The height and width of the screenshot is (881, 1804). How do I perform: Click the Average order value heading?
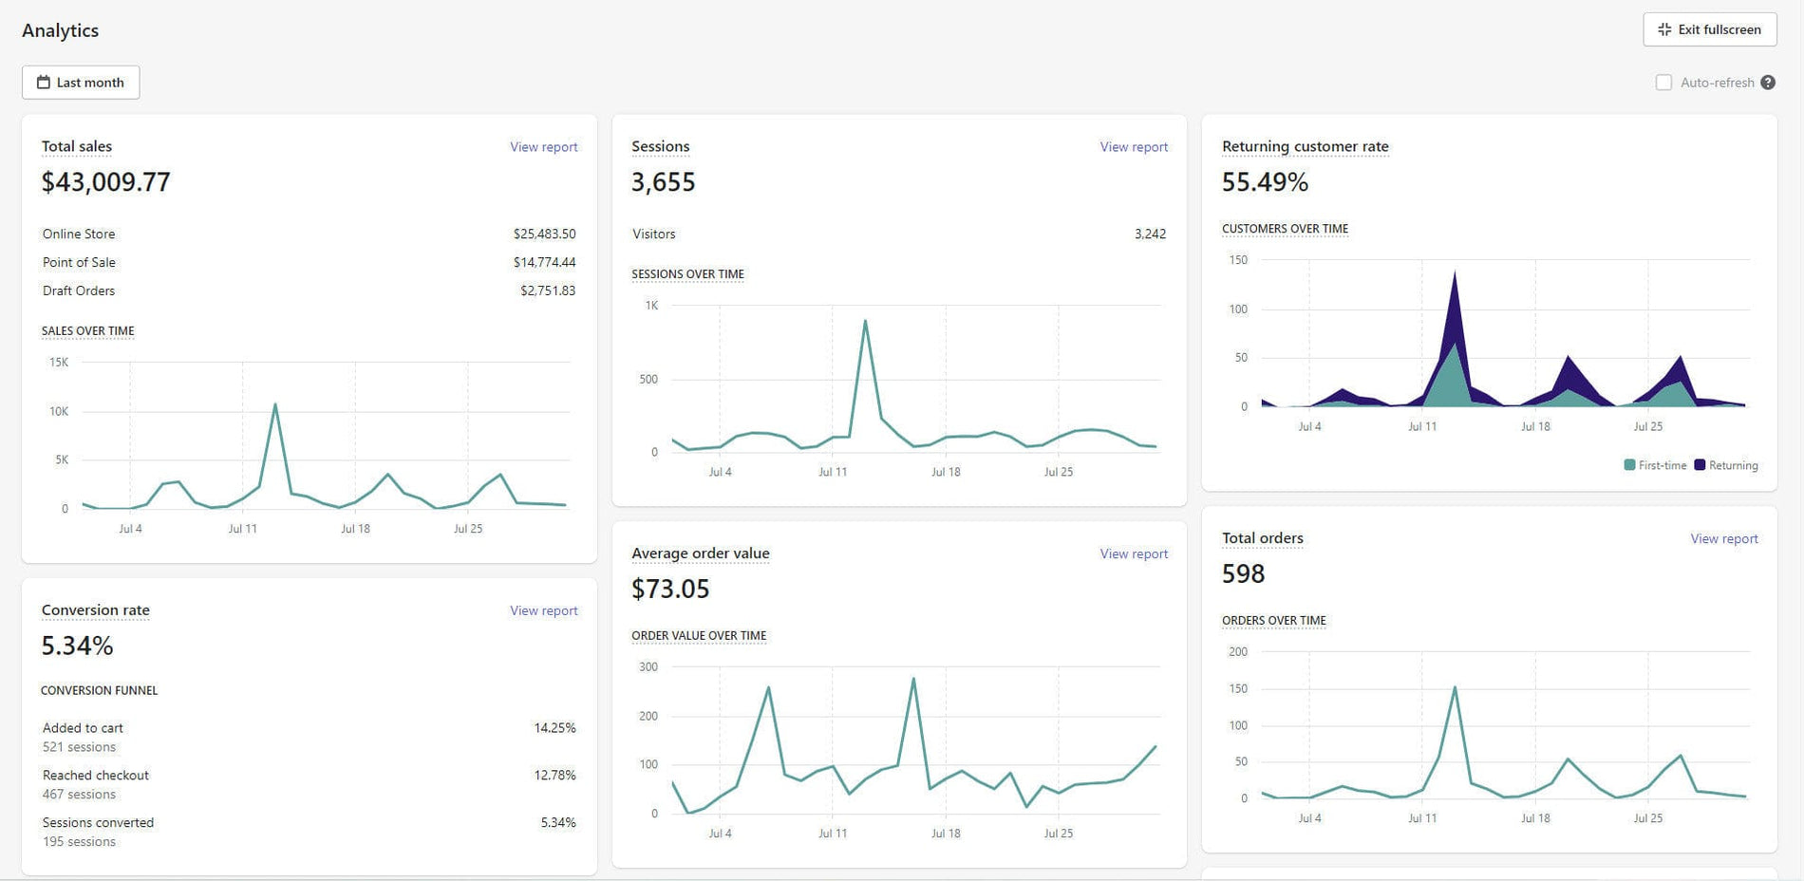[x=700, y=553]
